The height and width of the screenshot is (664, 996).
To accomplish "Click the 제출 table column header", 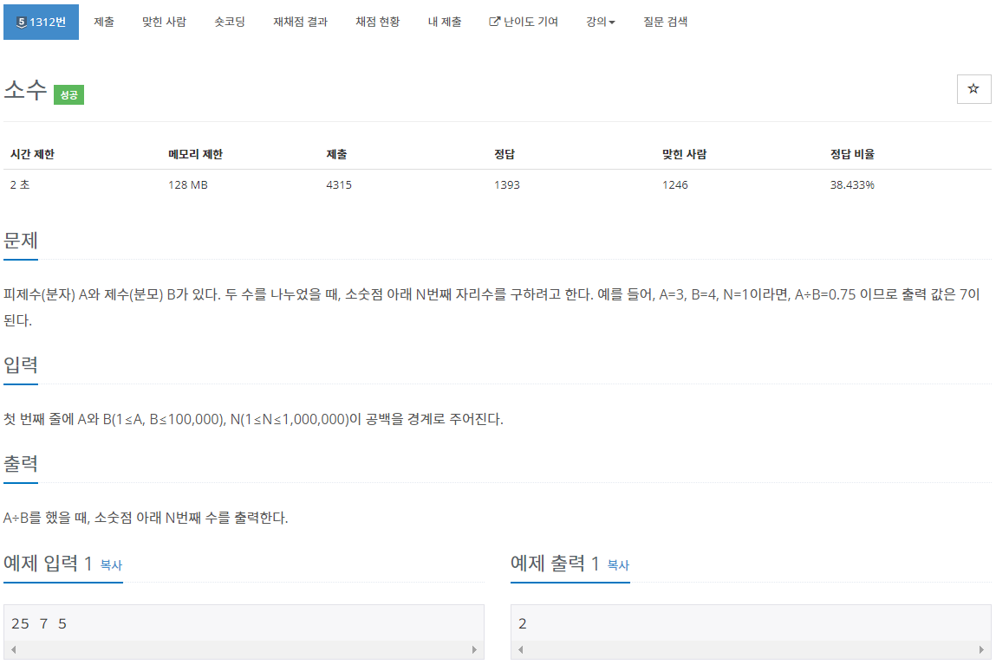I will tap(336, 154).
